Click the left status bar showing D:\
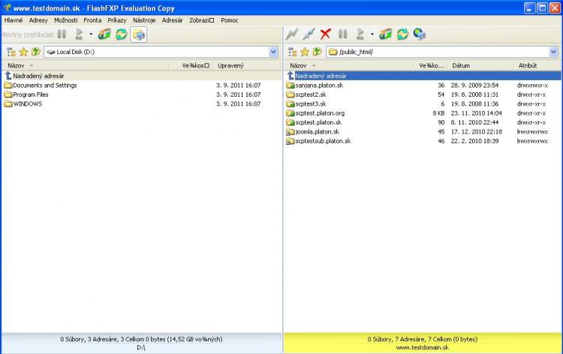 coord(141,343)
